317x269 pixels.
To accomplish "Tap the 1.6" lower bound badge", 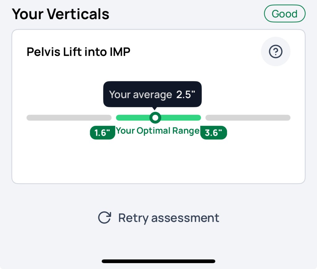I will pyautogui.click(x=102, y=133).
